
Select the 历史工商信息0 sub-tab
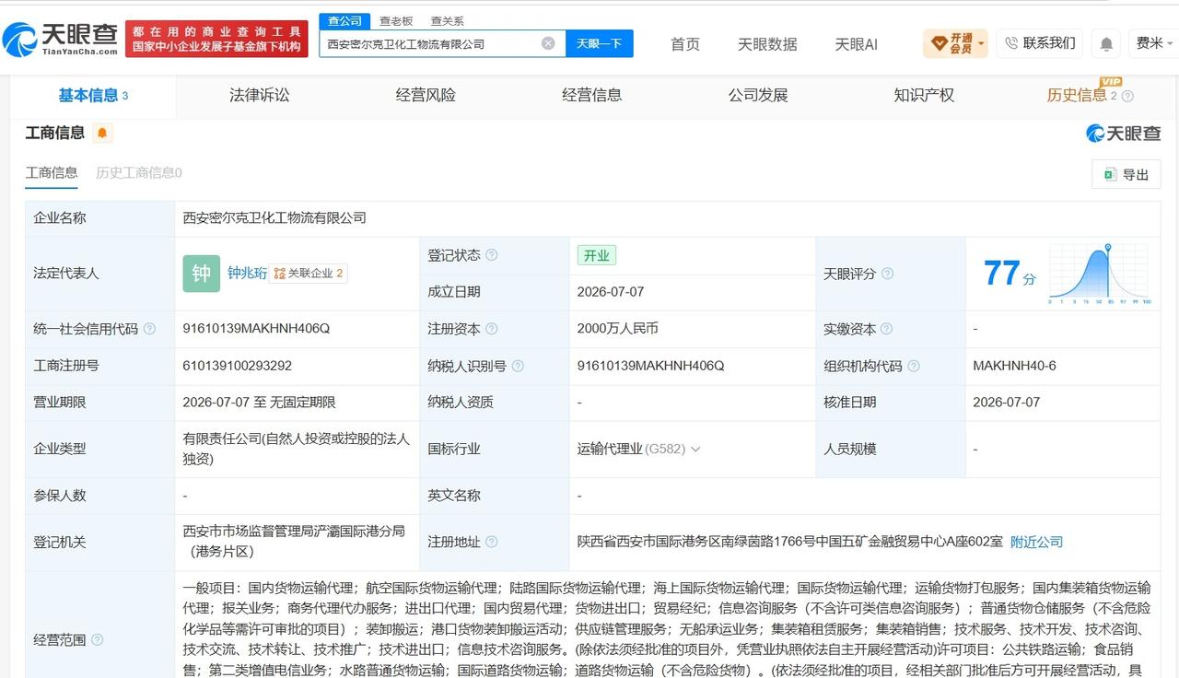click(x=139, y=172)
